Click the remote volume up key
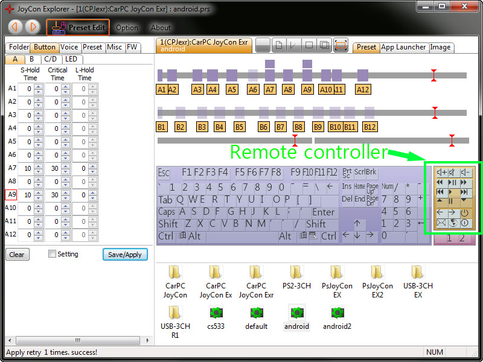This screenshot has width=483, height=362. (x=442, y=173)
